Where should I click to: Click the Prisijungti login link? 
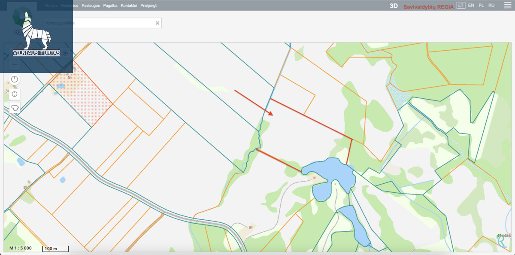pyautogui.click(x=149, y=6)
